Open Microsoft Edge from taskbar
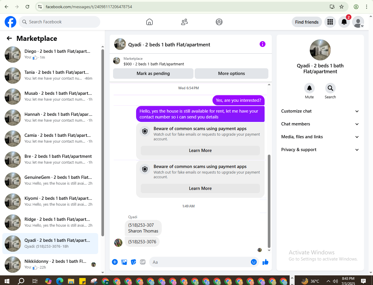This screenshot has width=373, height=285. tap(60, 281)
